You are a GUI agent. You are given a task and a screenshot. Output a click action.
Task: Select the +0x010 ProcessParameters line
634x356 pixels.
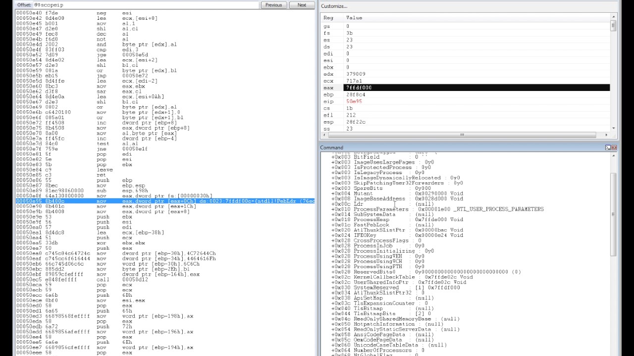tap(437, 209)
